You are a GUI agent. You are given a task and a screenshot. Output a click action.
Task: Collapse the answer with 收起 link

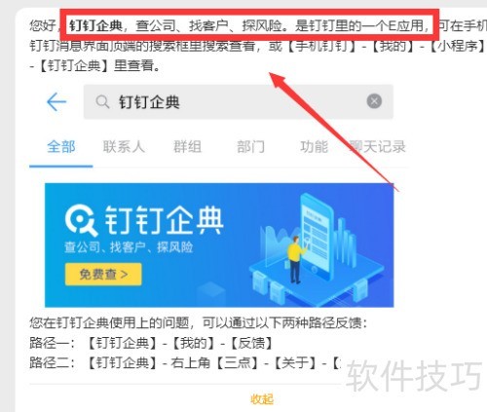click(262, 399)
